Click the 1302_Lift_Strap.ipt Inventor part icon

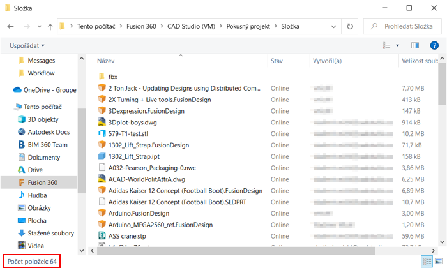pos(102,156)
